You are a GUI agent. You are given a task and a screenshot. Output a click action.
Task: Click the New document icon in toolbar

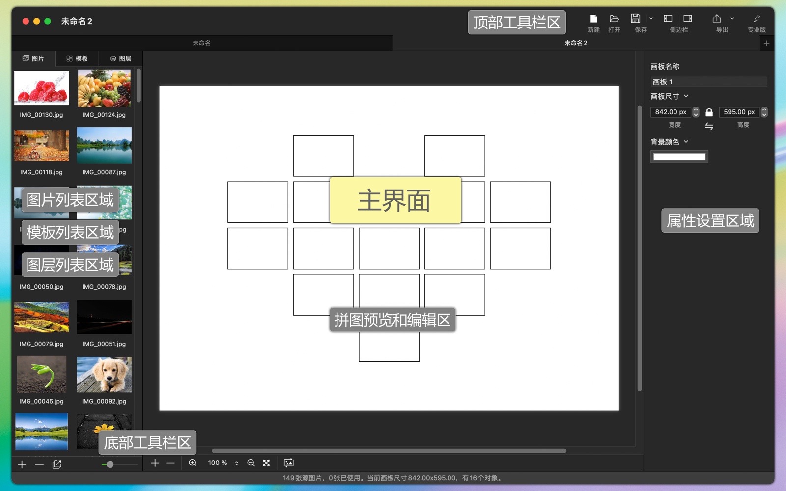click(593, 19)
